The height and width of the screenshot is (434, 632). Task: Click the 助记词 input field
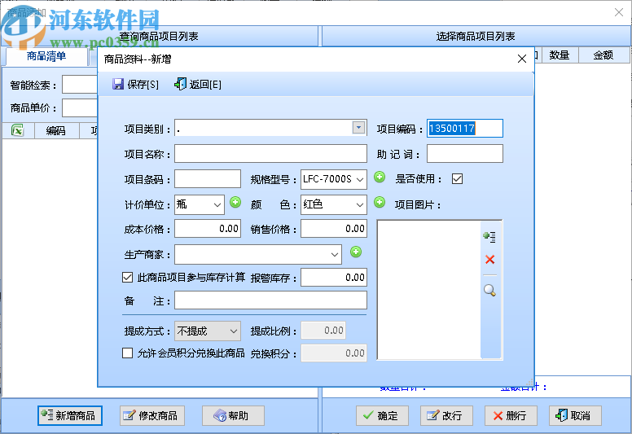(465, 154)
